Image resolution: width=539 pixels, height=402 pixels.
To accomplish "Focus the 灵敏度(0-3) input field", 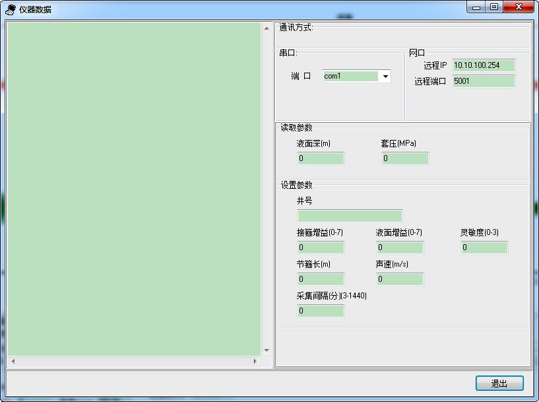I will click(x=484, y=248).
